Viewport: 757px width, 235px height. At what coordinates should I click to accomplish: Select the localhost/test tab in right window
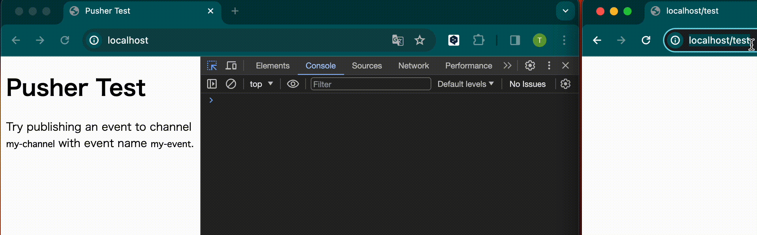click(701, 11)
